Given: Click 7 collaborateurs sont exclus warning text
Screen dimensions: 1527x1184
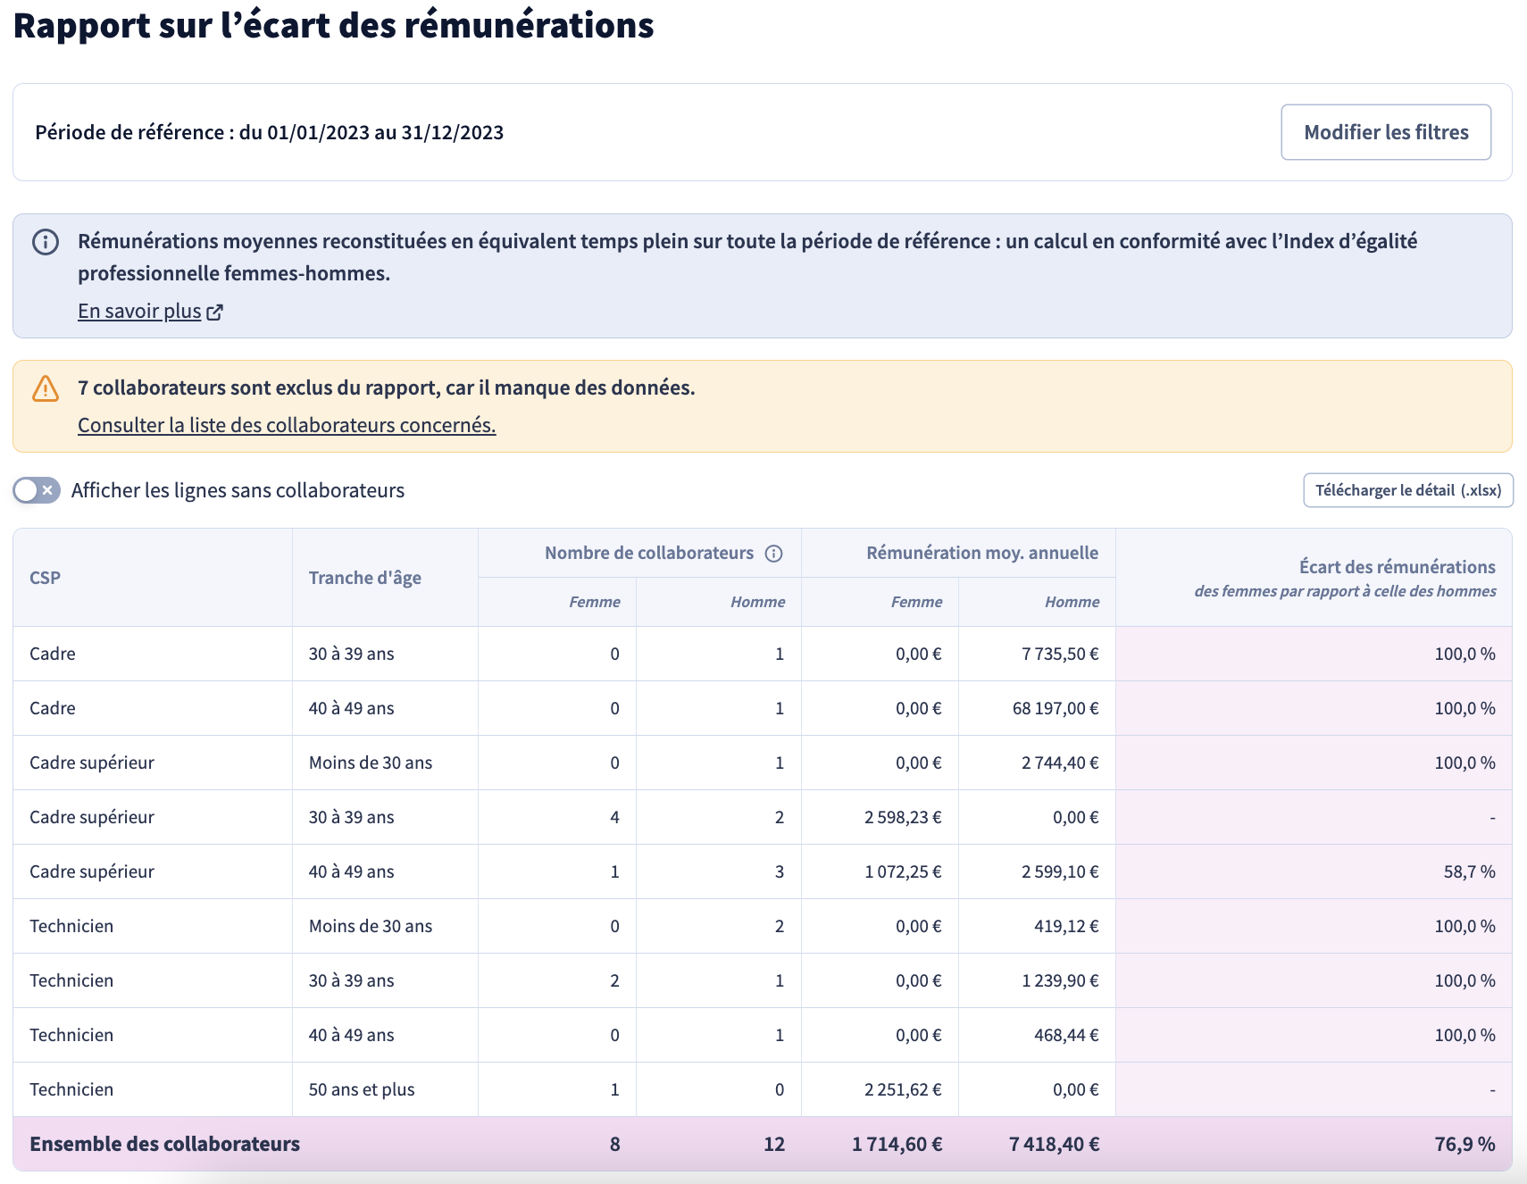Looking at the screenshot, I should (386, 388).
